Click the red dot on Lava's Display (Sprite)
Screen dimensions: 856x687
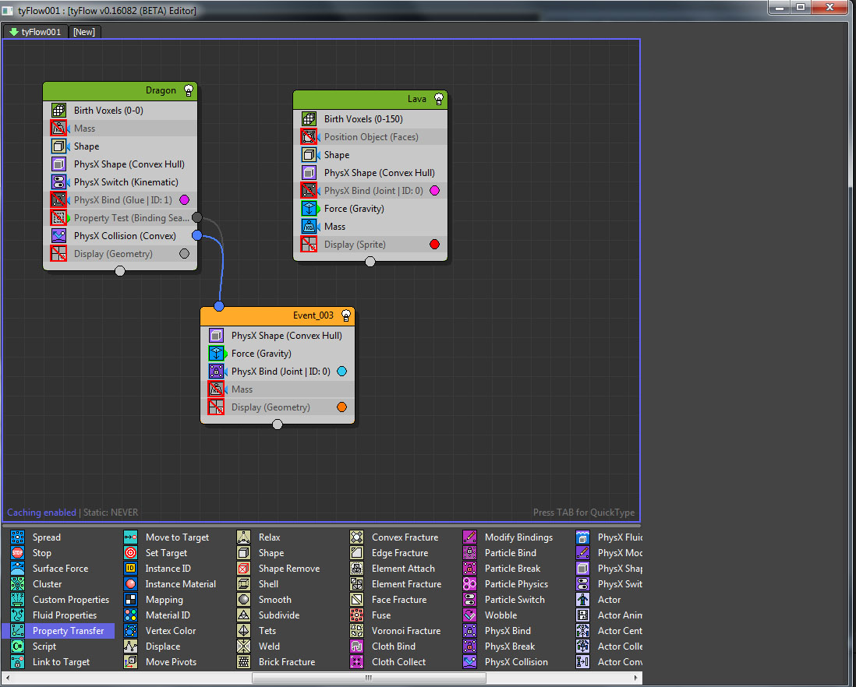pyautogui.click(x=434, y=245)
